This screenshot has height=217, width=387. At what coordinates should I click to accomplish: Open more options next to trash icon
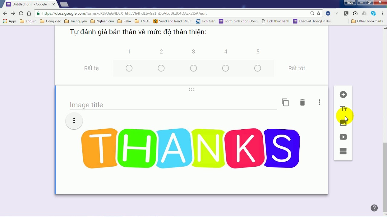pyautogui.click(x=319, y=102)
